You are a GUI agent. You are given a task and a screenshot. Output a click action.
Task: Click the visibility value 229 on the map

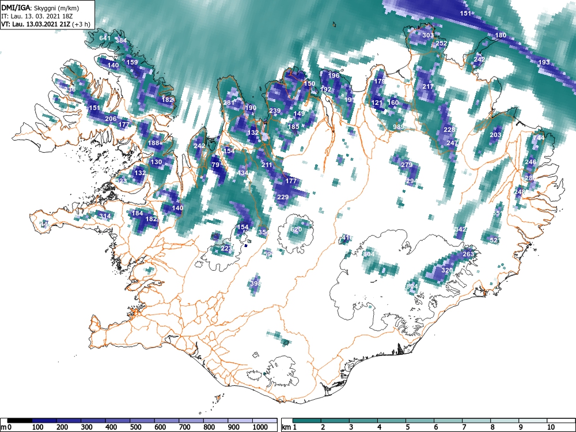(282, 197)
